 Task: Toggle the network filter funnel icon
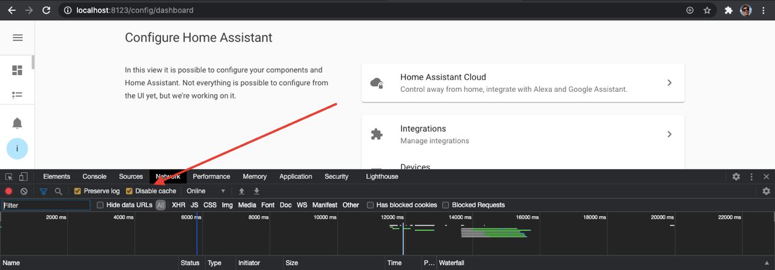(x=44, y=191)
